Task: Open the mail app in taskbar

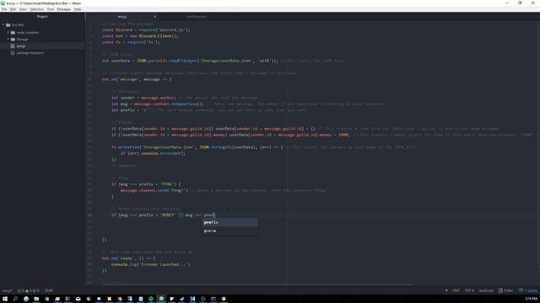Action: [x=78, y=299]
